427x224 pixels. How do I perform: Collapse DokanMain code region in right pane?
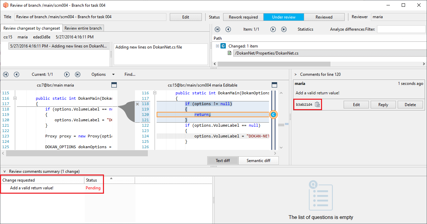tap(155, 93)
